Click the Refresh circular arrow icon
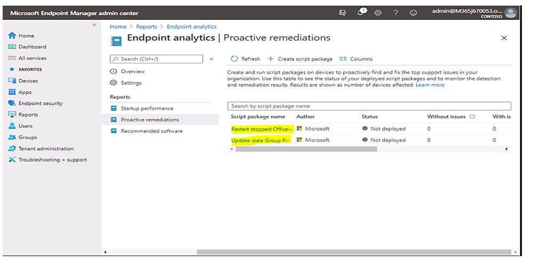 coord(234,59)
